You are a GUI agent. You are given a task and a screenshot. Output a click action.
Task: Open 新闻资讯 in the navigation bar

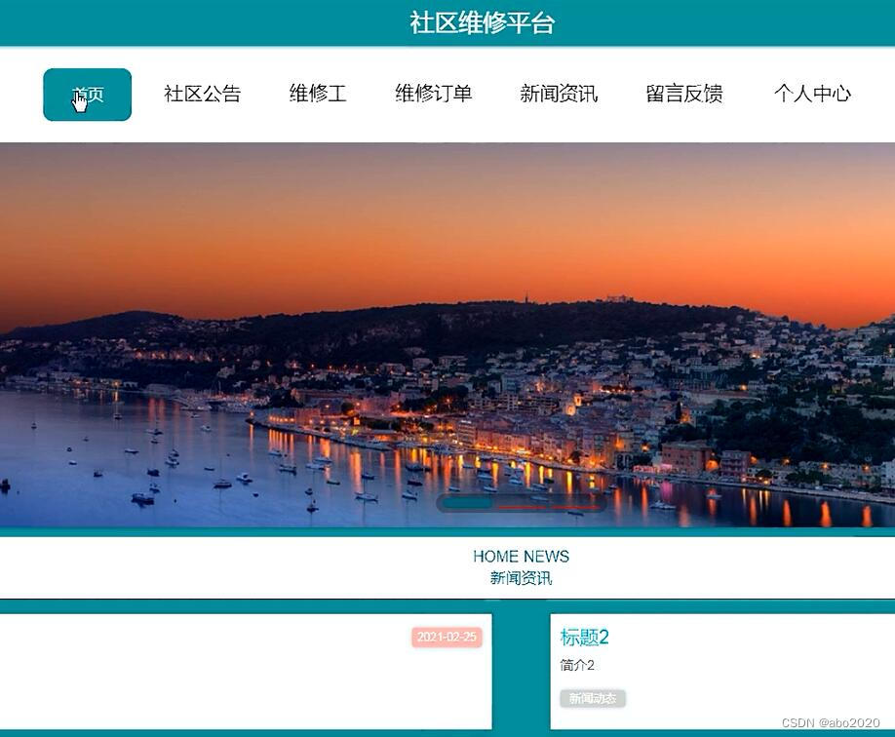(x=559, y=94)
